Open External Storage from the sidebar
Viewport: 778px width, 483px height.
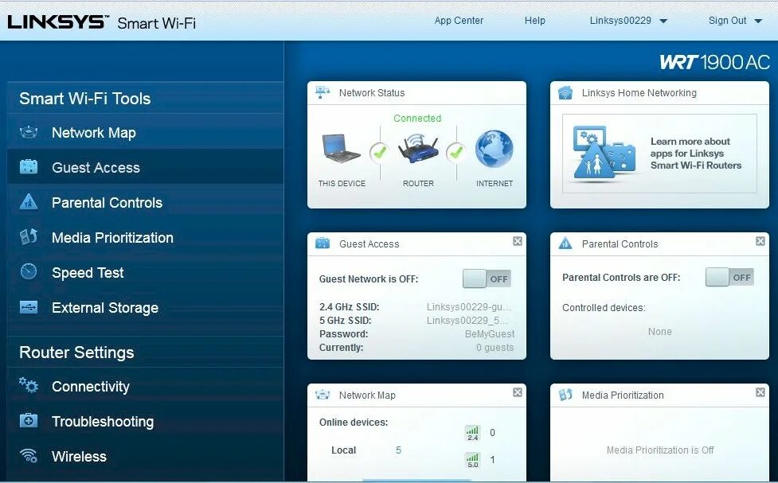point(146,307)
